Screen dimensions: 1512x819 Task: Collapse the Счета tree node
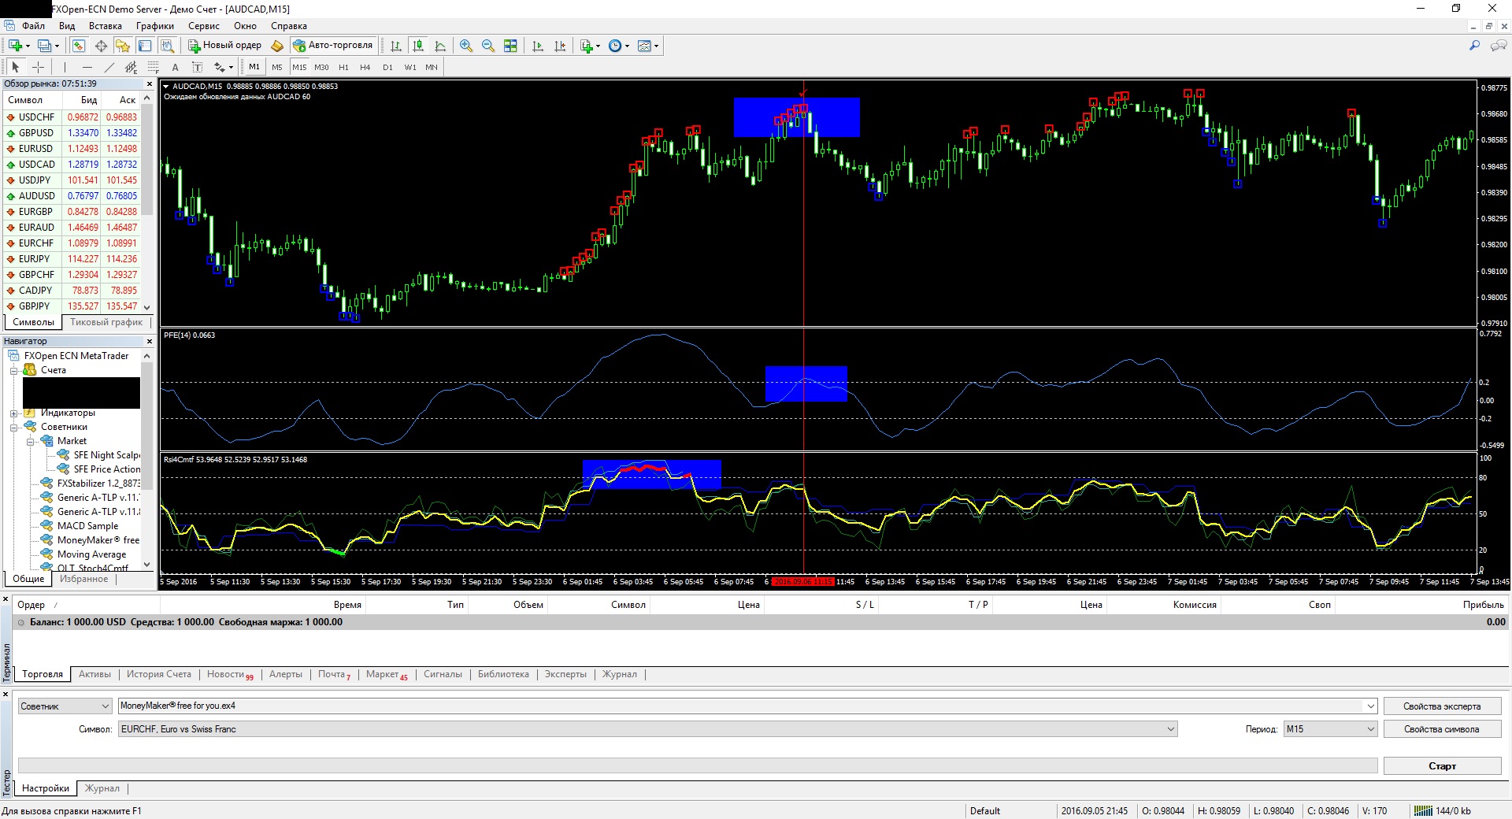coord(14,371)
